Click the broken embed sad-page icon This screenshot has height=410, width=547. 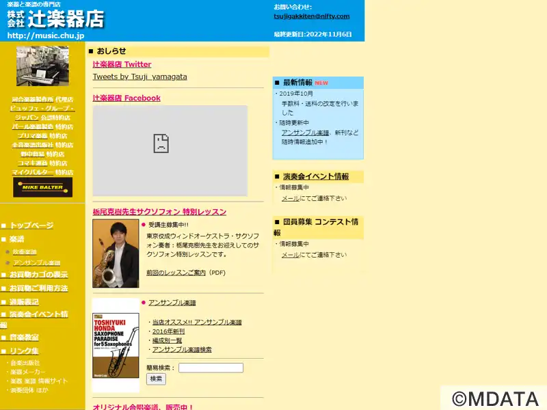coord(161,143)
